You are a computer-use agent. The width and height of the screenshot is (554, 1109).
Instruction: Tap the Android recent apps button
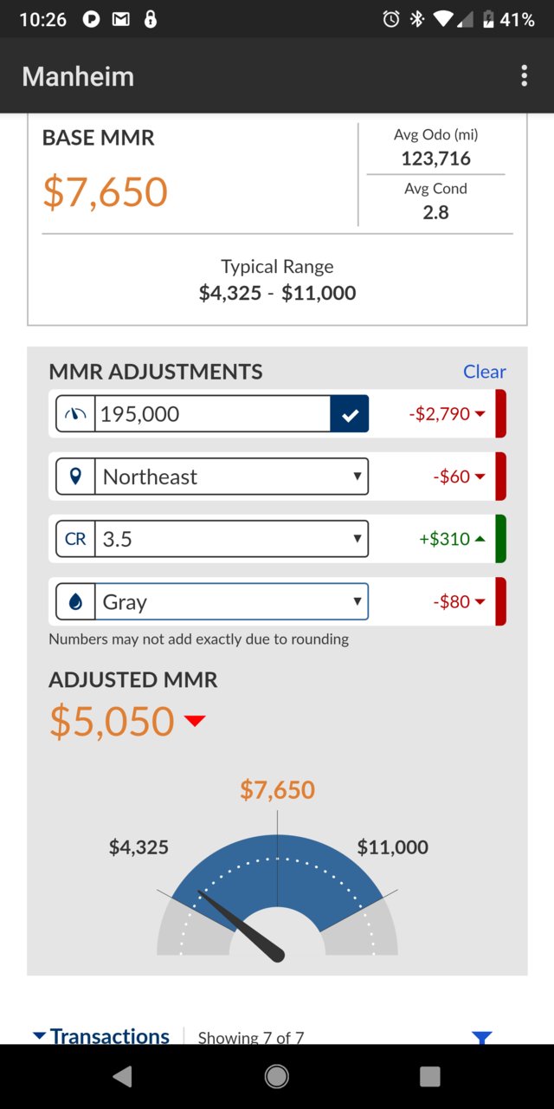(x=430, y=1076)
